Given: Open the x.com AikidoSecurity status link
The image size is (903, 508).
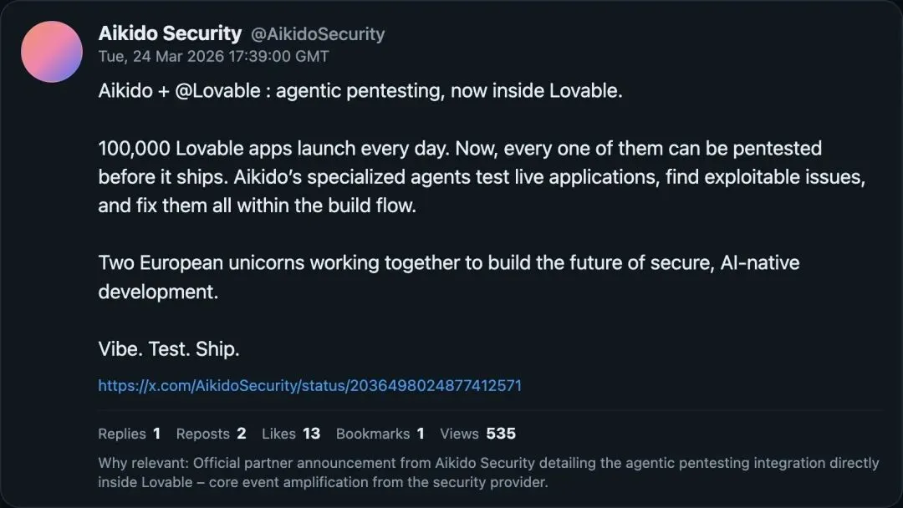Looking at the screenshot, I should (x=309, y=385).
